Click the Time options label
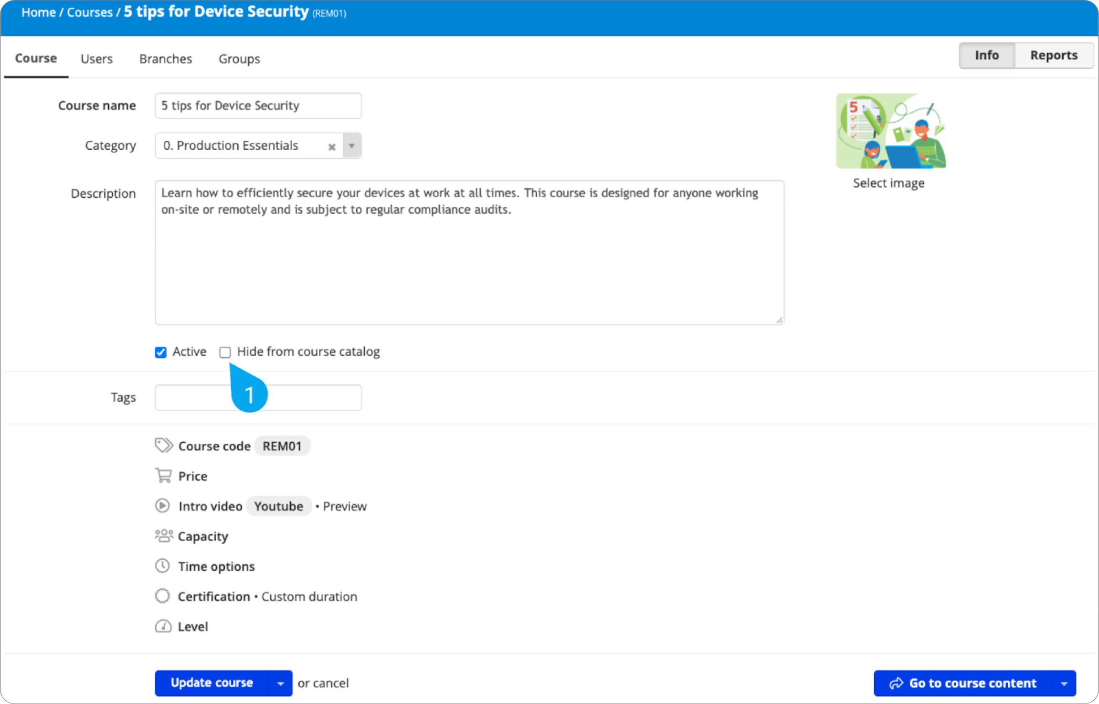Screen dimensions: 1099x704 click(x=217, y=566)
